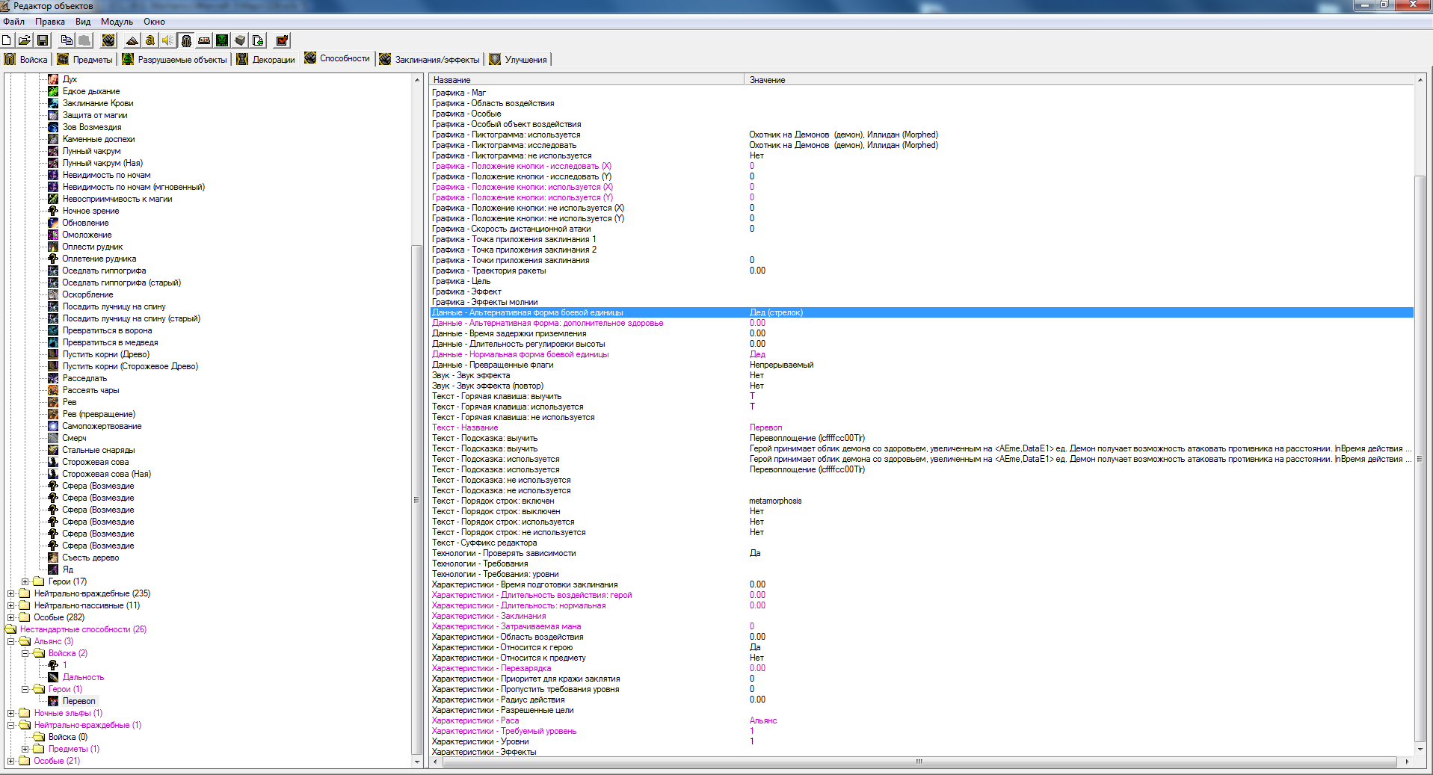Open the Import Manager toolbar icon
Image resolution: width=1433 pixels, height=775 pixels.
point(258,40)
